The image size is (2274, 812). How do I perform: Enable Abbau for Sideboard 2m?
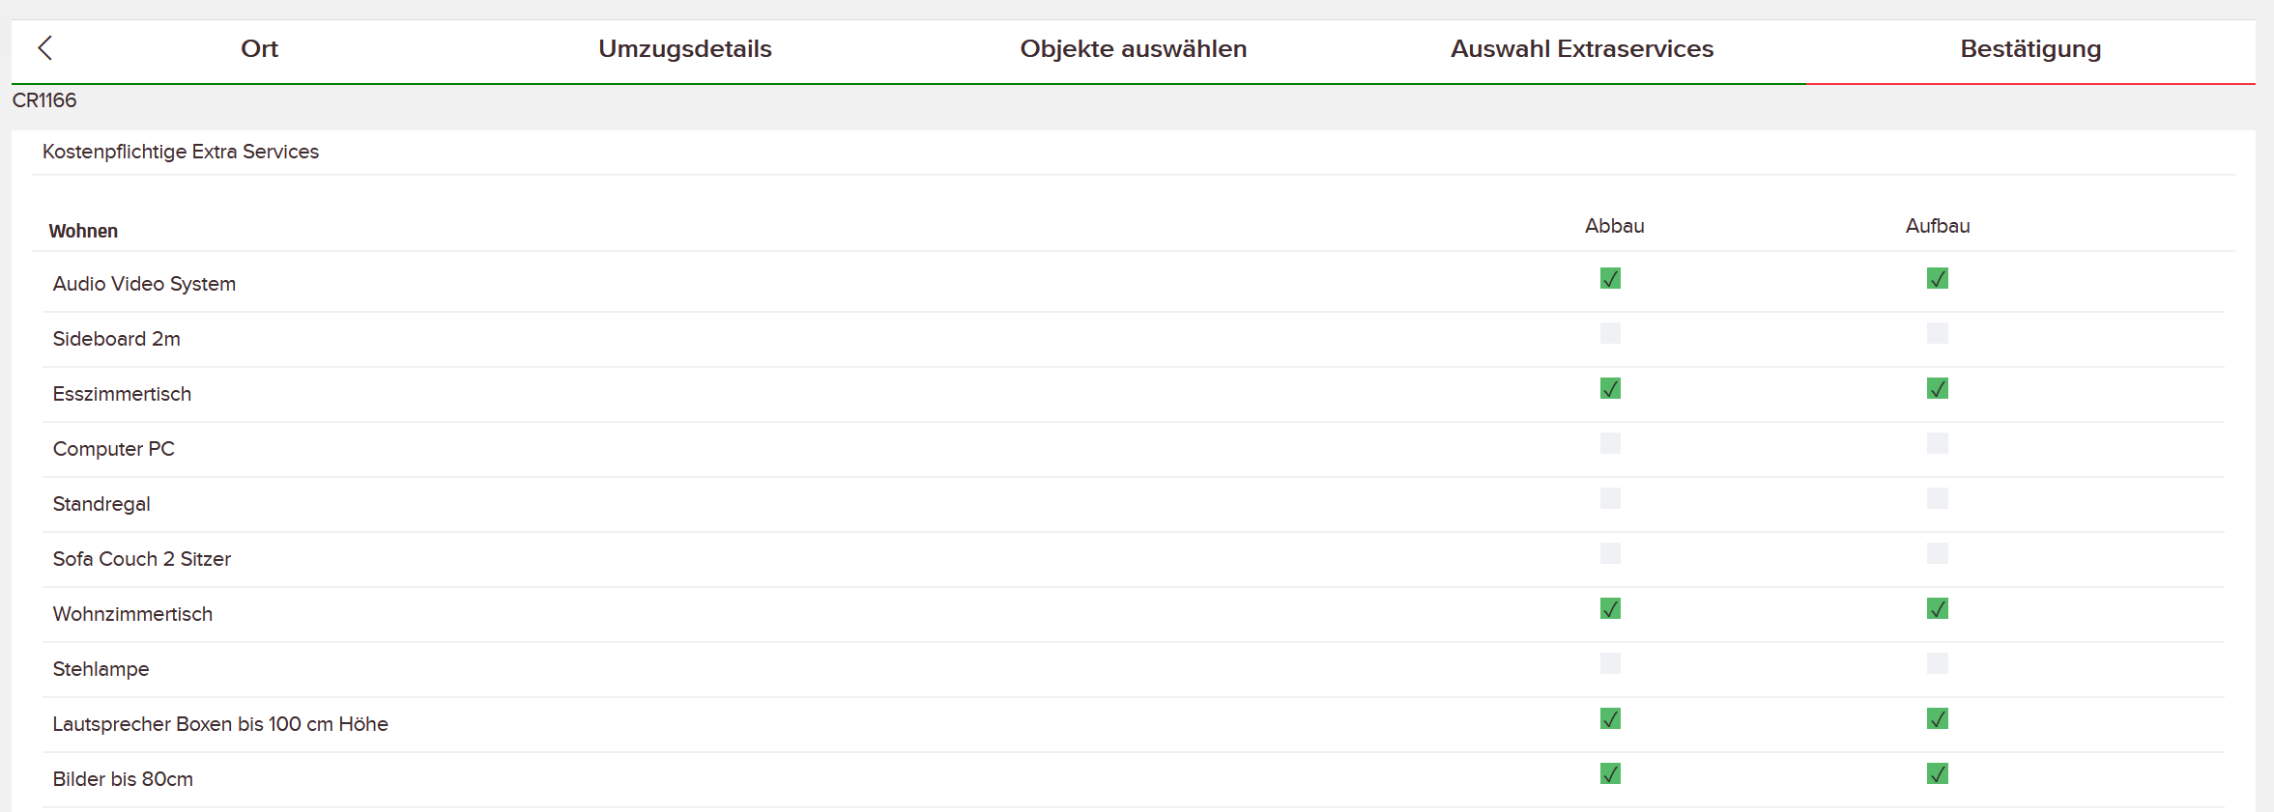[1610, 333]
